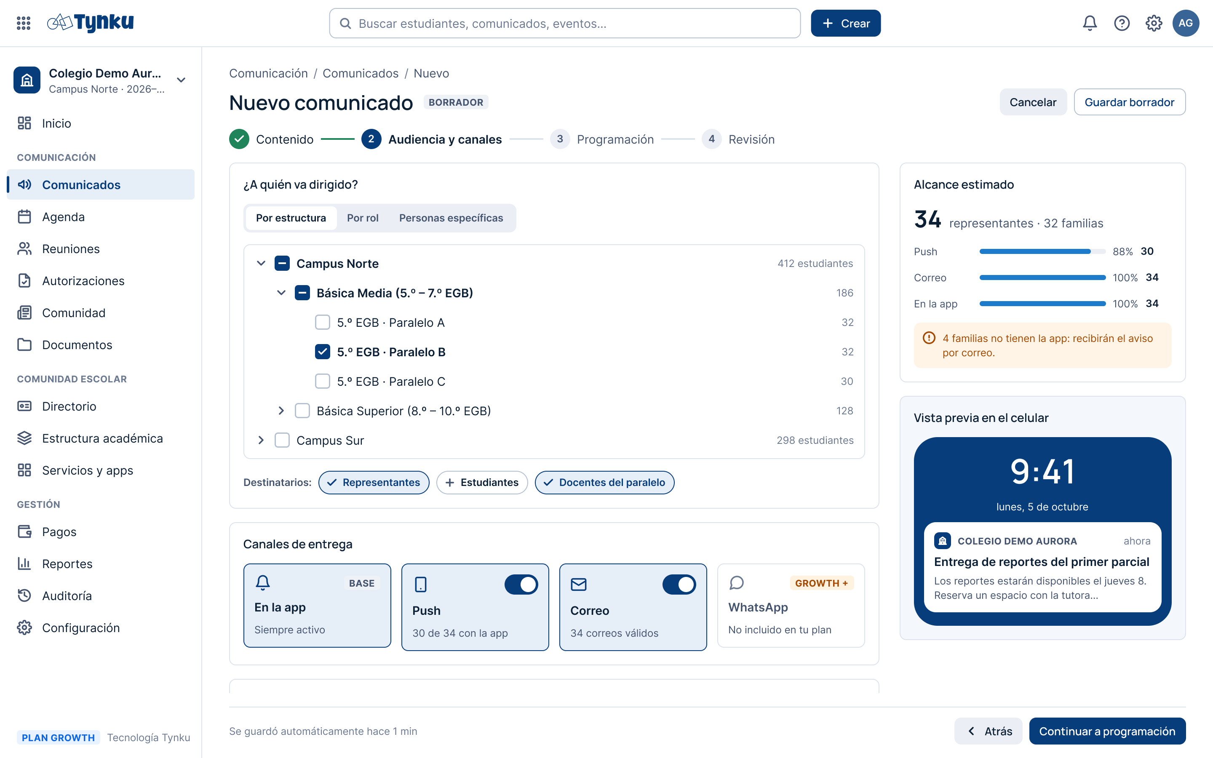Open the Colegio Demo Aurora school switcher
1213x758 pixels.
pos(100,80)
